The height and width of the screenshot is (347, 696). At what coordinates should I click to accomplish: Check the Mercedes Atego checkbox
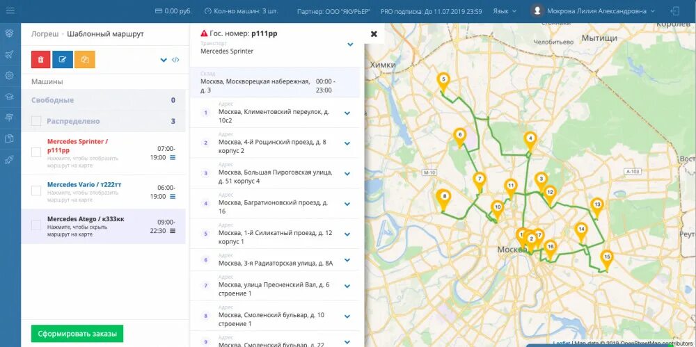coord(36,225)
